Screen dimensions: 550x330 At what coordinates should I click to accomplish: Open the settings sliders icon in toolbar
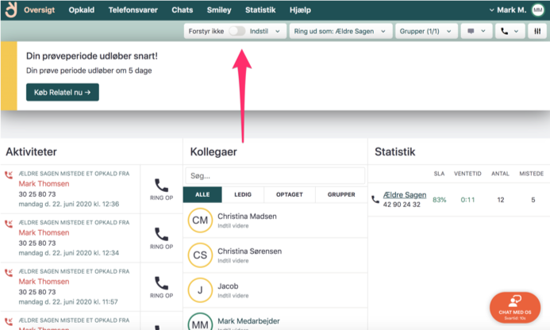537,31
